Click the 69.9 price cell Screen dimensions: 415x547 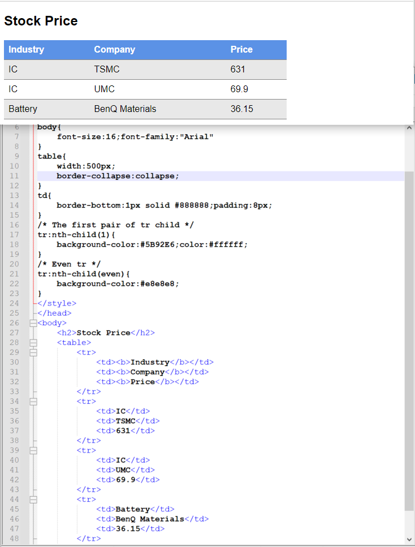[239, 89]
